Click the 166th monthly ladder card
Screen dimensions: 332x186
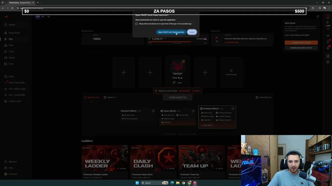point(112,39)
